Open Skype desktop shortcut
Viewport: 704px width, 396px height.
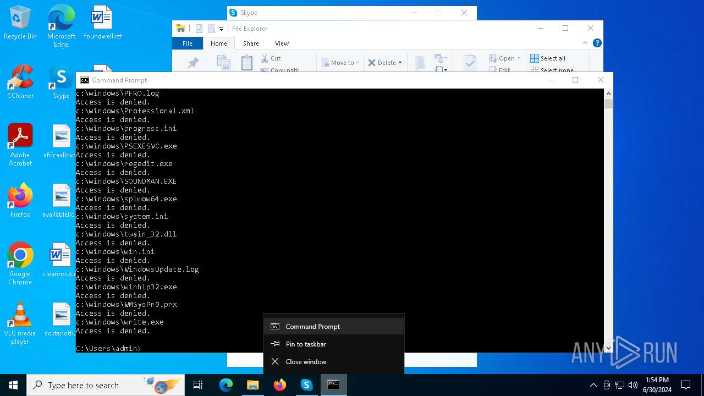tap(61, 82)
